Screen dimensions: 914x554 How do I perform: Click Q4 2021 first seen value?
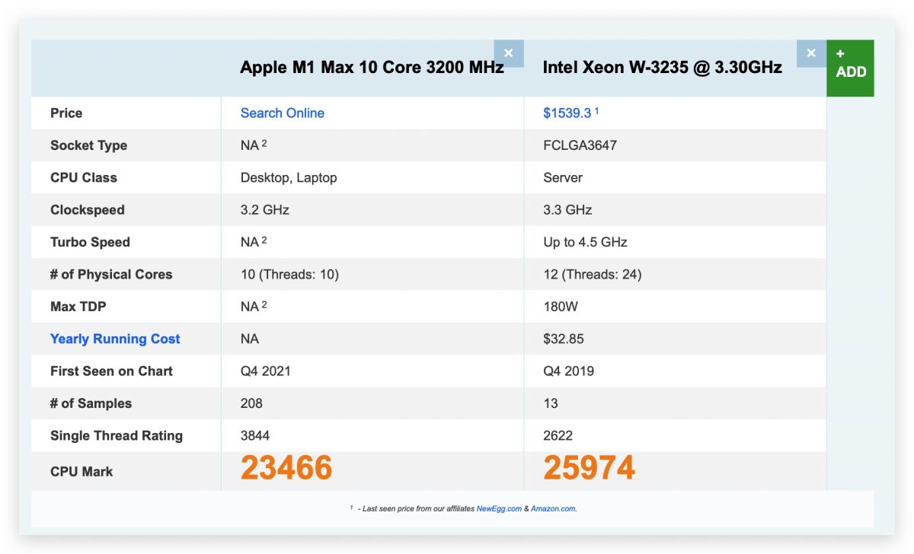pos(266,371)
